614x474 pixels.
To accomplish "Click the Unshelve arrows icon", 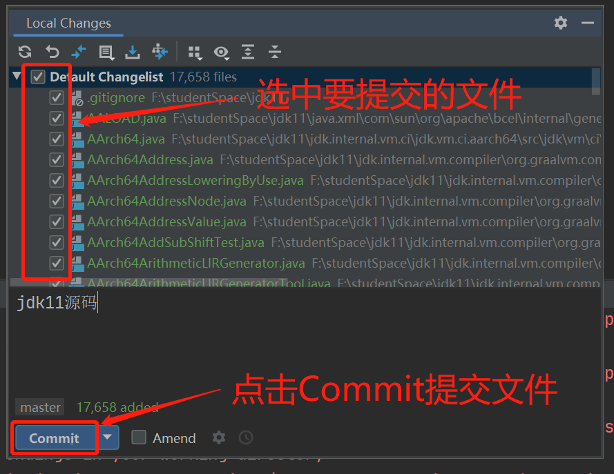I will click(x=160, y=52).
